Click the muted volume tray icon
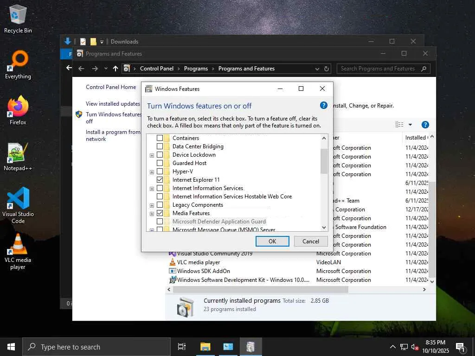Image resolution: width=475 pixels, height=356 pixels. pos(415,347)
